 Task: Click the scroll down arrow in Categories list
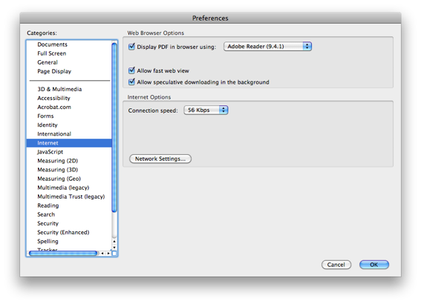[x=114, y=247]
